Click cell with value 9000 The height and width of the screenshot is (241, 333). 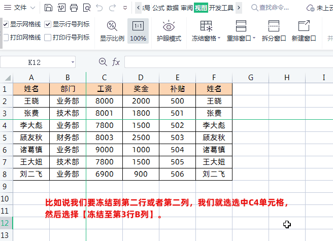click(104, 150)
